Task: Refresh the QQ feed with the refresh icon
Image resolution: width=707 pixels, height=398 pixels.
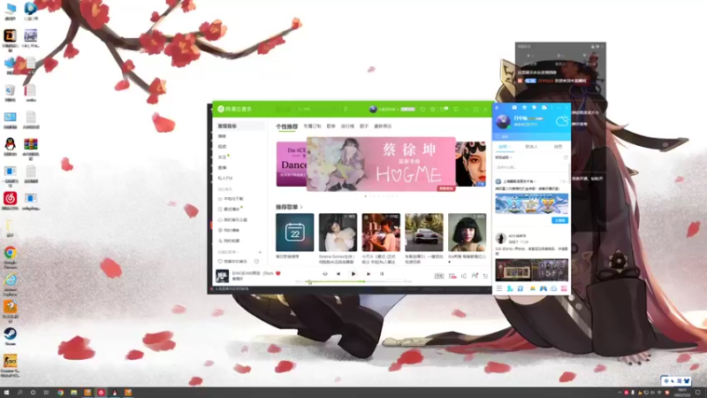Action: (x=566, y=158)
